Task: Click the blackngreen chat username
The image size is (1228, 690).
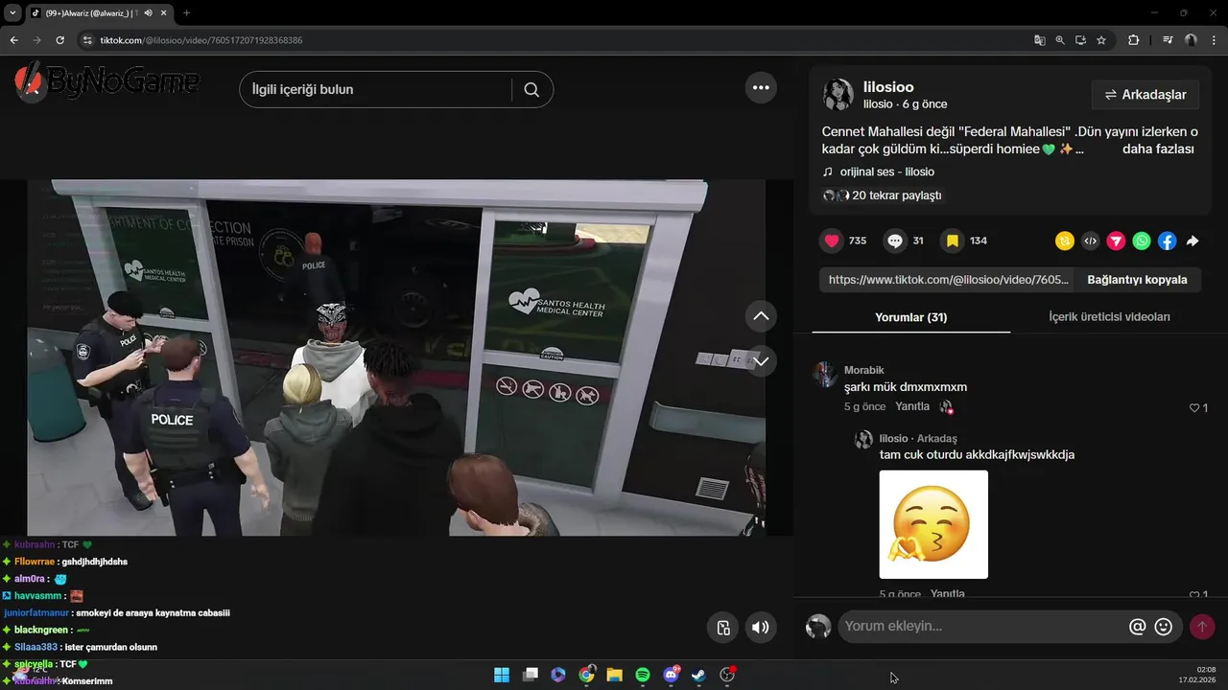Action: [41, 630]
